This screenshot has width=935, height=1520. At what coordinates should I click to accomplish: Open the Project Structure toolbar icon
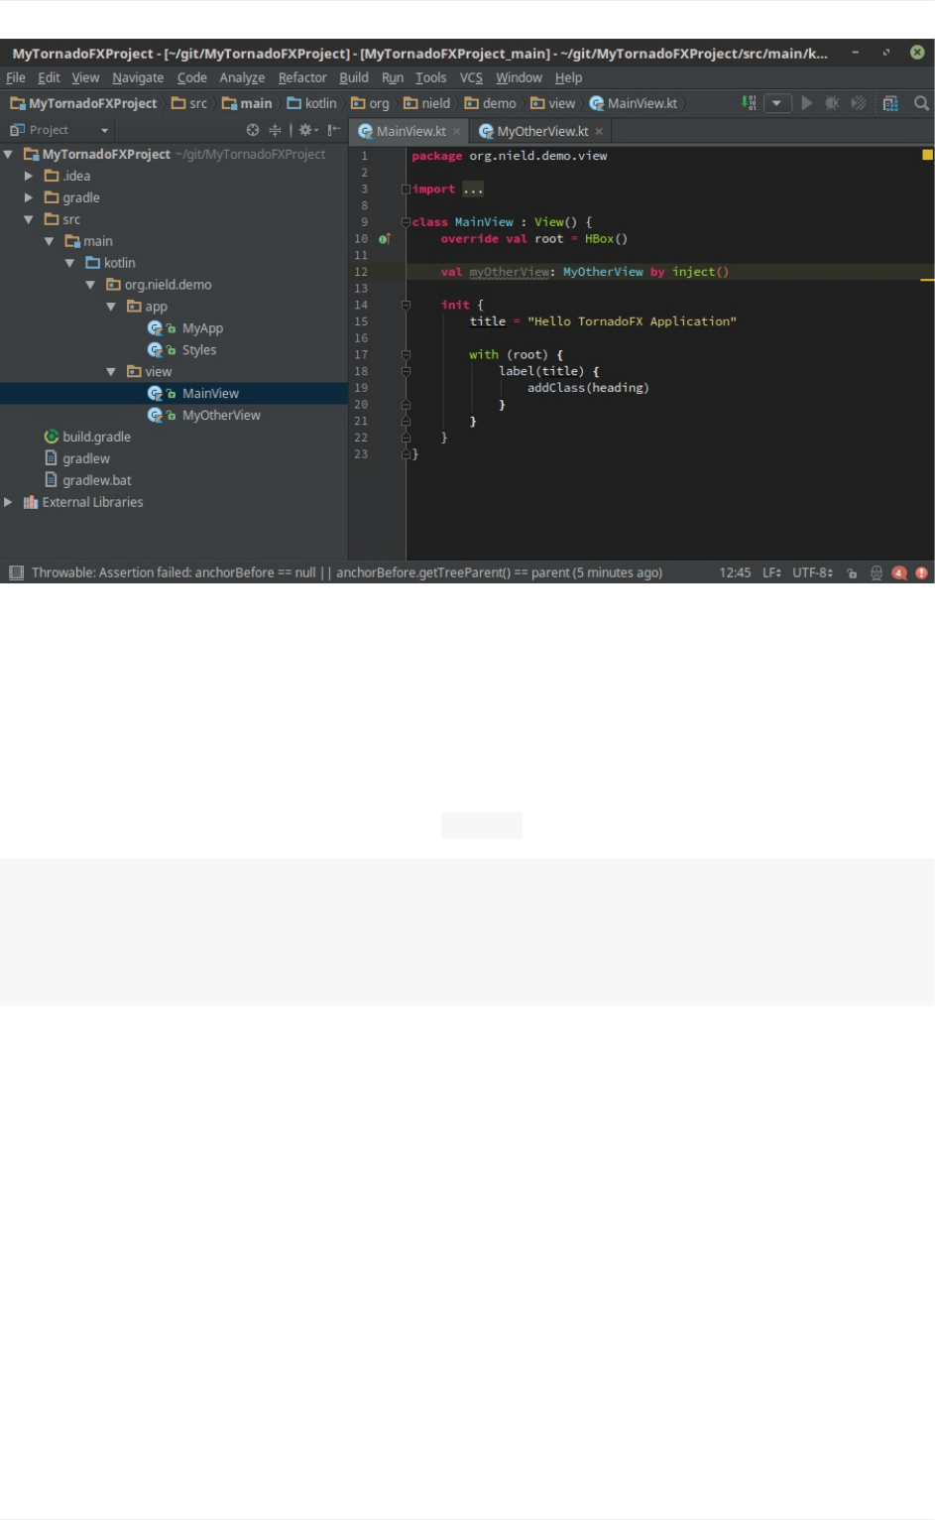coord(890,103)
